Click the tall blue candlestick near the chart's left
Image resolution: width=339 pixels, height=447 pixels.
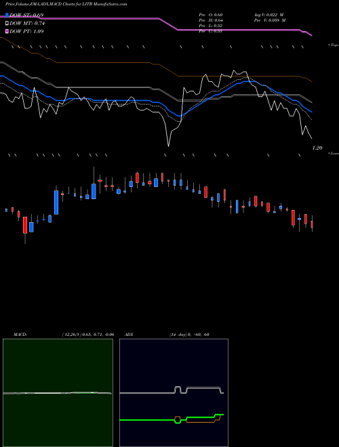pos(56,203)
